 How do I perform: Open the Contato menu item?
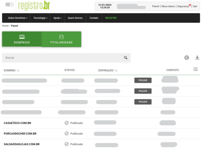click(x=94, y=18)
